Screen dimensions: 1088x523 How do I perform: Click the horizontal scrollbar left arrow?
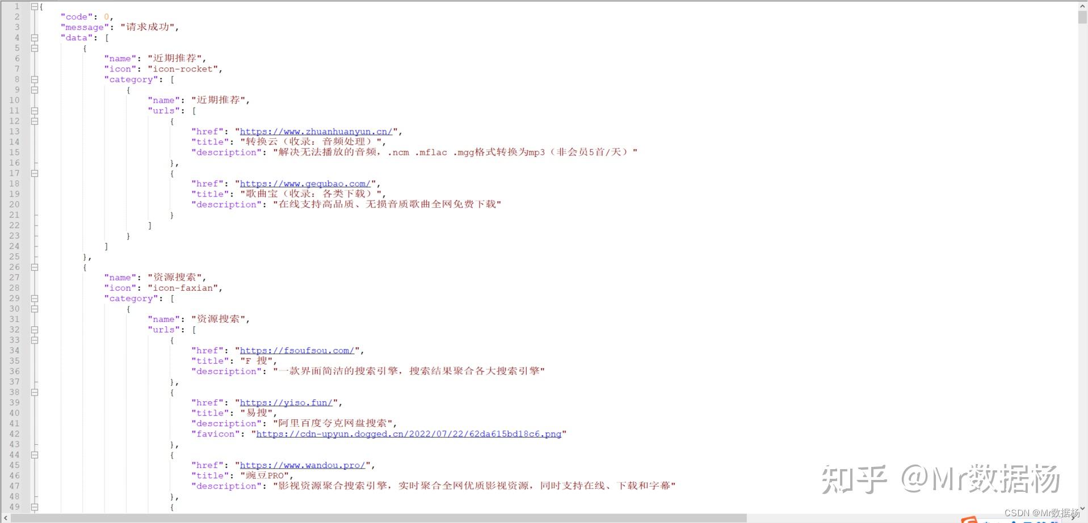(x=5, y=517)
